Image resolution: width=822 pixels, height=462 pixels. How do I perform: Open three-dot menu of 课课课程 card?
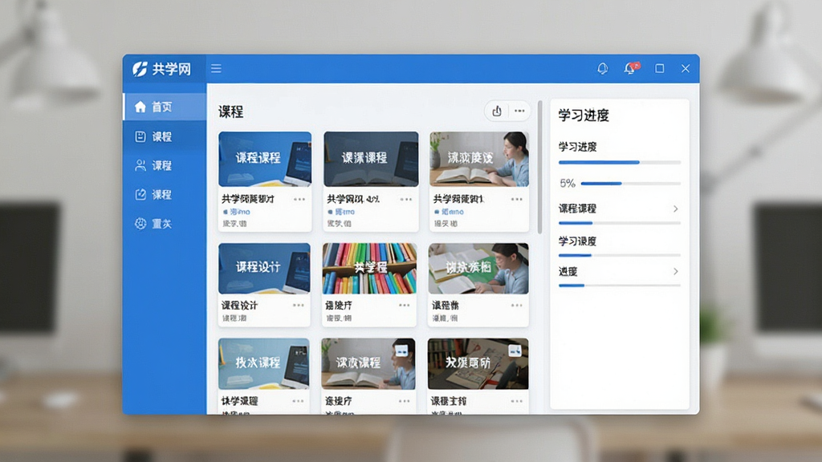(405, 199)
